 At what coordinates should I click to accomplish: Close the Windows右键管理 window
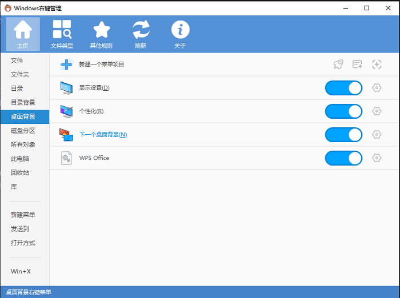click(388, 8)
